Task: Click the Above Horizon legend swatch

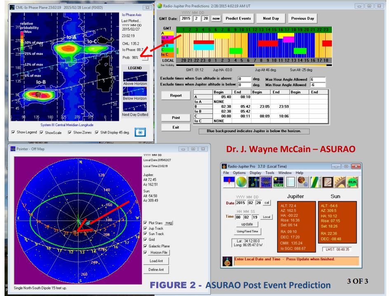Action: click(x=135, y=76)
